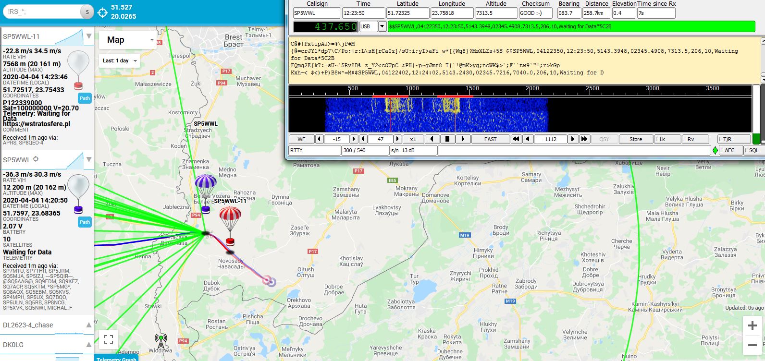Zoom in the map with plus button

753,326
